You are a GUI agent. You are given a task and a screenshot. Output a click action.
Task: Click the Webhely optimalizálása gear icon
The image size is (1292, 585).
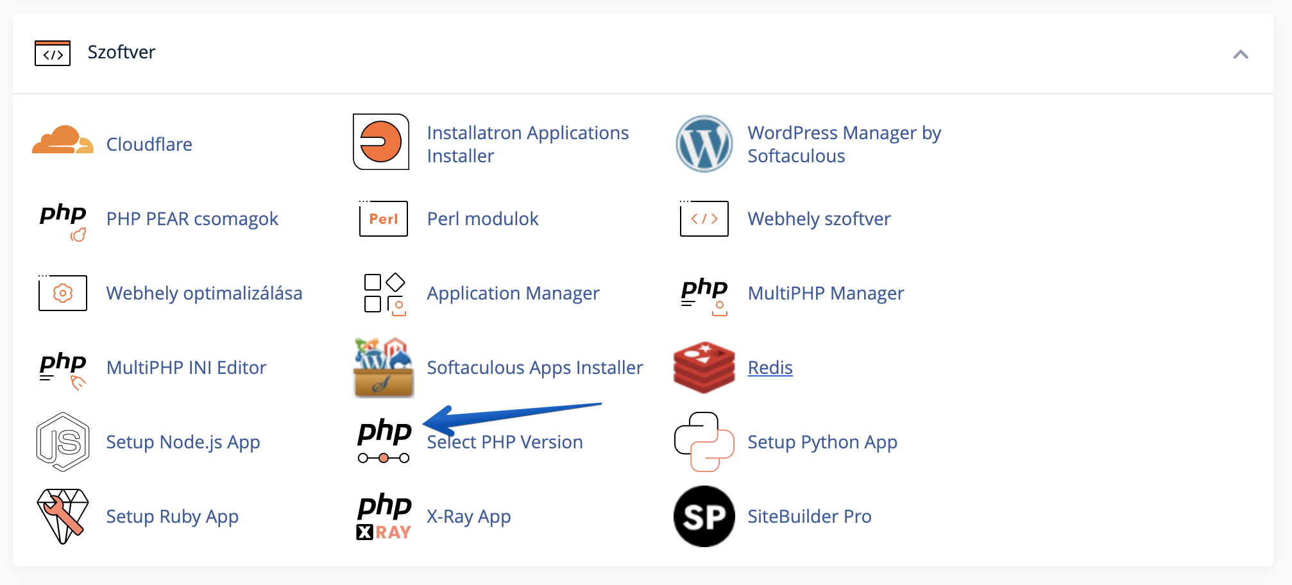[63, 293]
